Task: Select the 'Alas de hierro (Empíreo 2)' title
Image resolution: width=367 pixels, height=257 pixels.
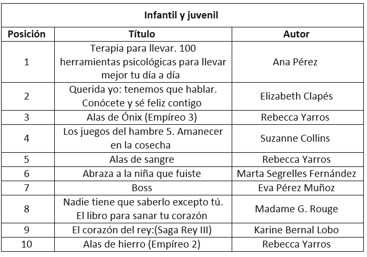Action: pyautogui.click(x=142, y=244)
